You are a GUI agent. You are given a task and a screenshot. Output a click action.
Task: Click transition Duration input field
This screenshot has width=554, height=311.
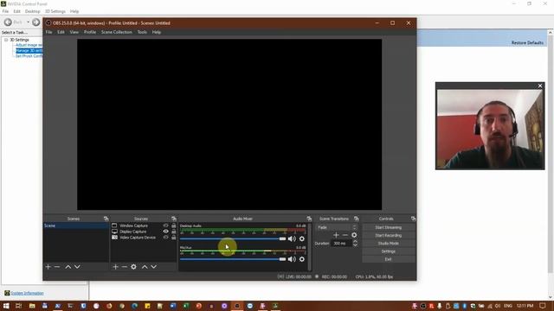coord(342,244)
